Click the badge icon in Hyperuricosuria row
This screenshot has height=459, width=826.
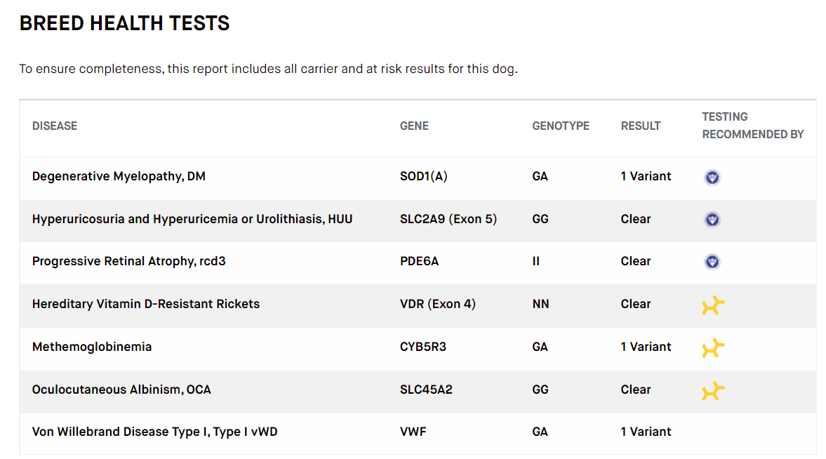tap(712, 219)
